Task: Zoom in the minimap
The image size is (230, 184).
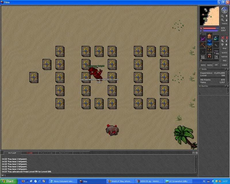Action: point(223,20)
